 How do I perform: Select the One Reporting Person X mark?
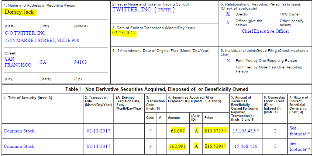[228, 61]
